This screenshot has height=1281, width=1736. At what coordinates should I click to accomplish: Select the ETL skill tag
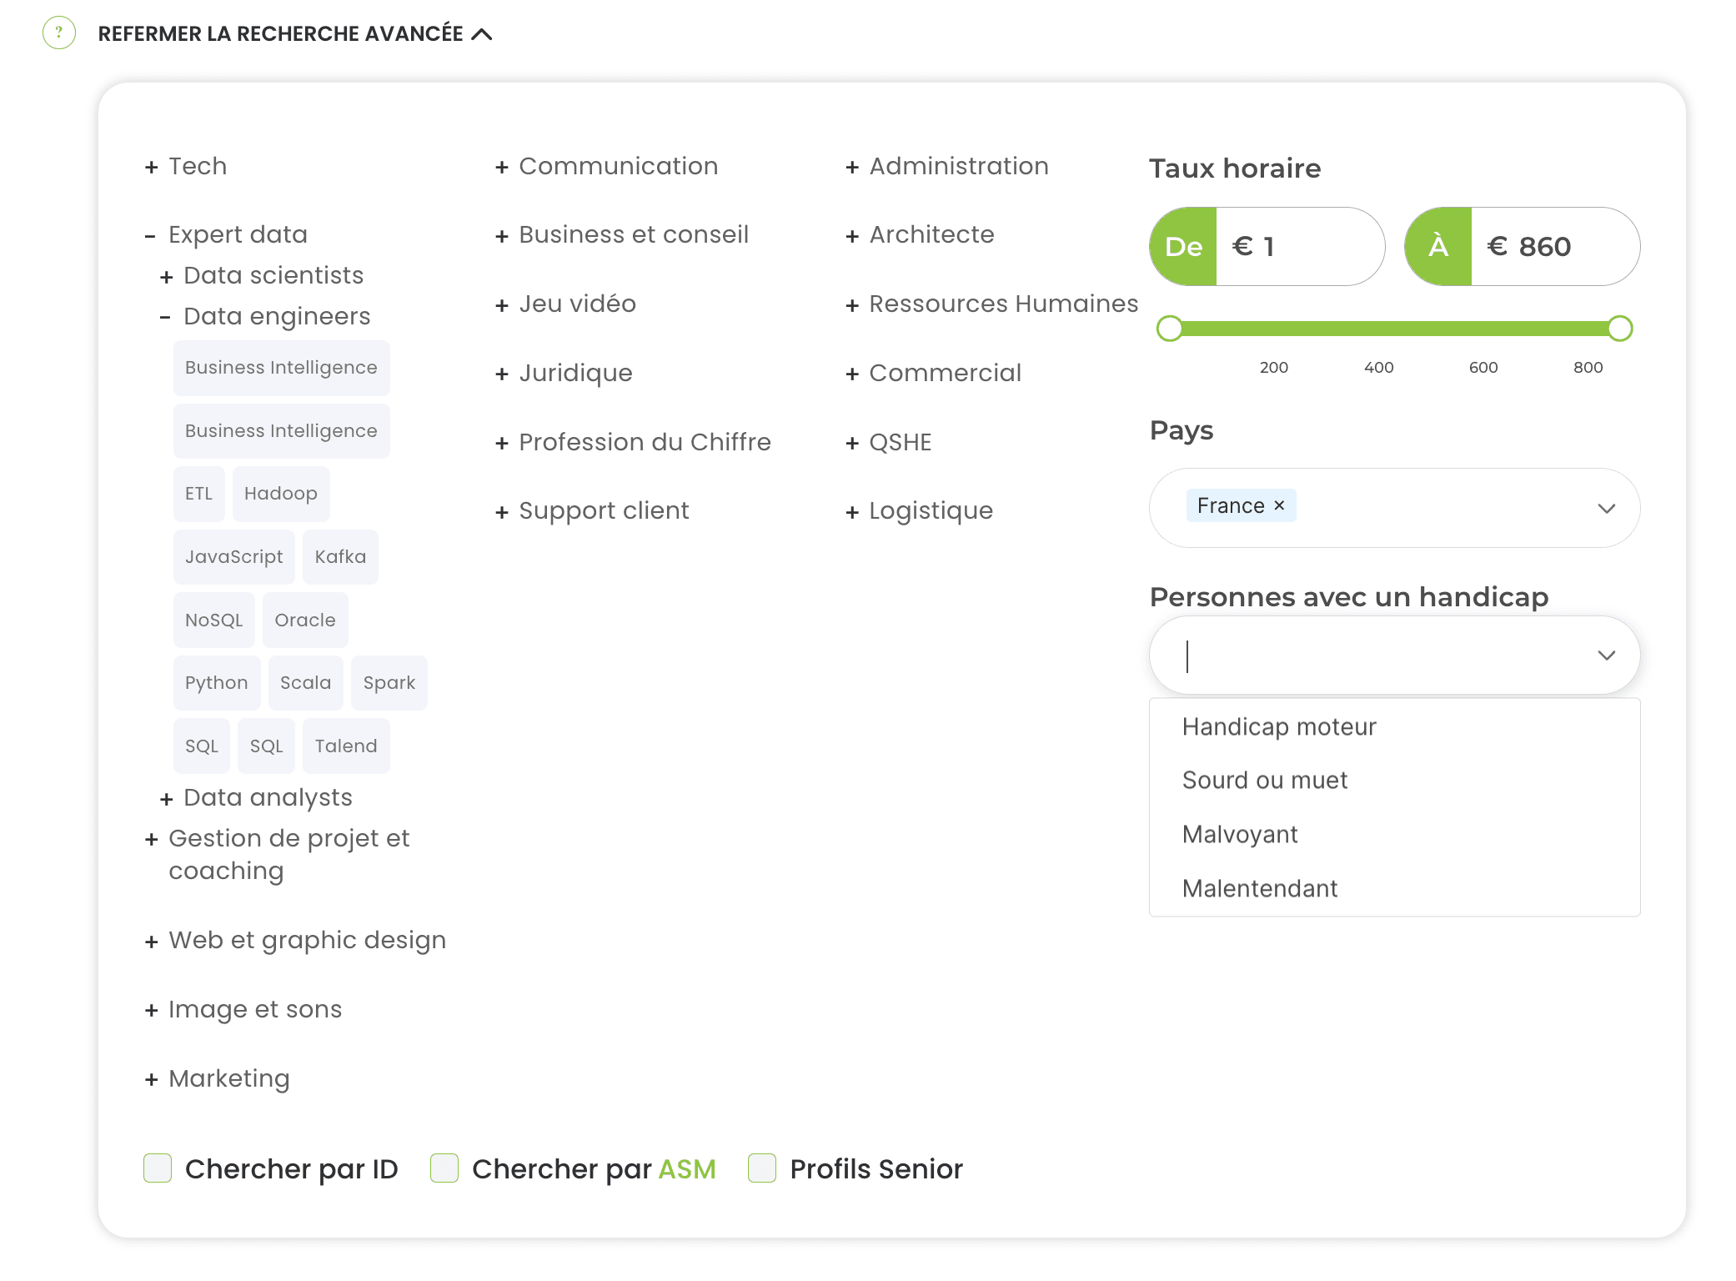[x=198, y=494]
